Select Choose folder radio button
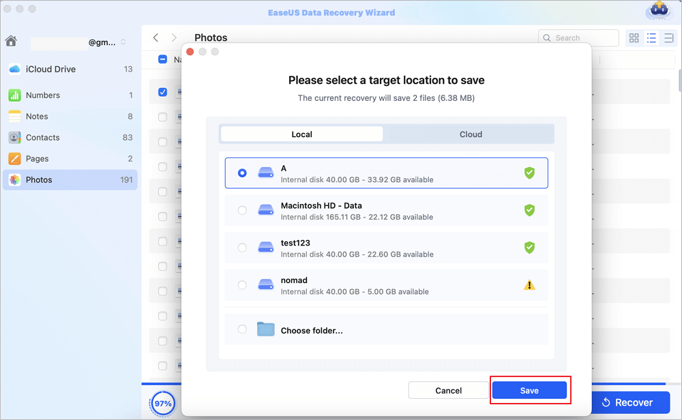This screenshot has height=420, width=682. click(x=242, y=329)
